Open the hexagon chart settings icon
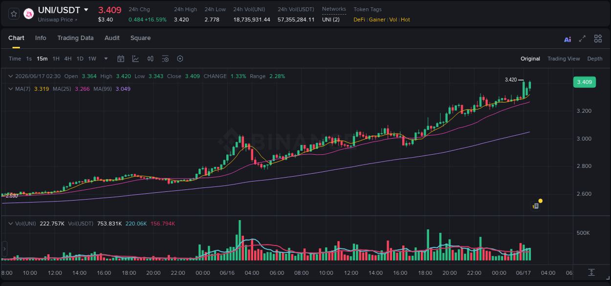611x286 pixels. pos(180,59)
